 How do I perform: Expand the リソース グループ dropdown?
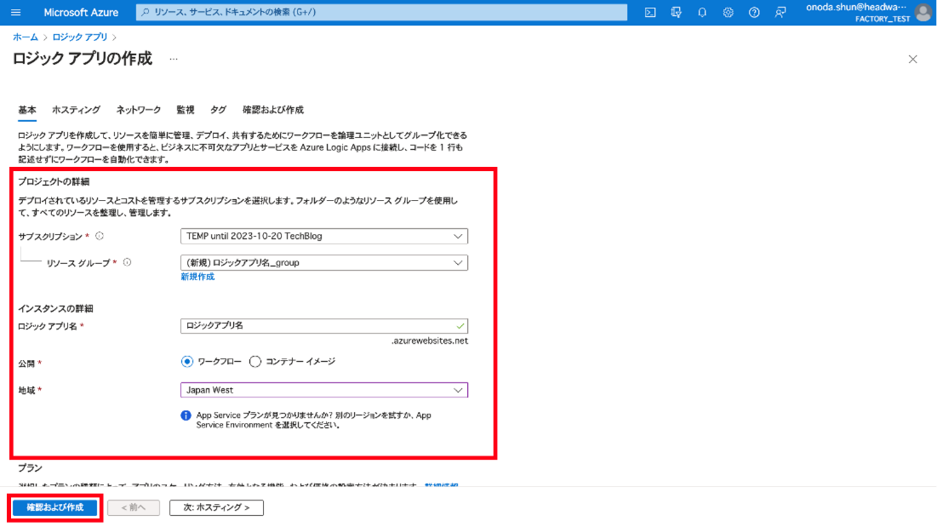tap(324, 262)
